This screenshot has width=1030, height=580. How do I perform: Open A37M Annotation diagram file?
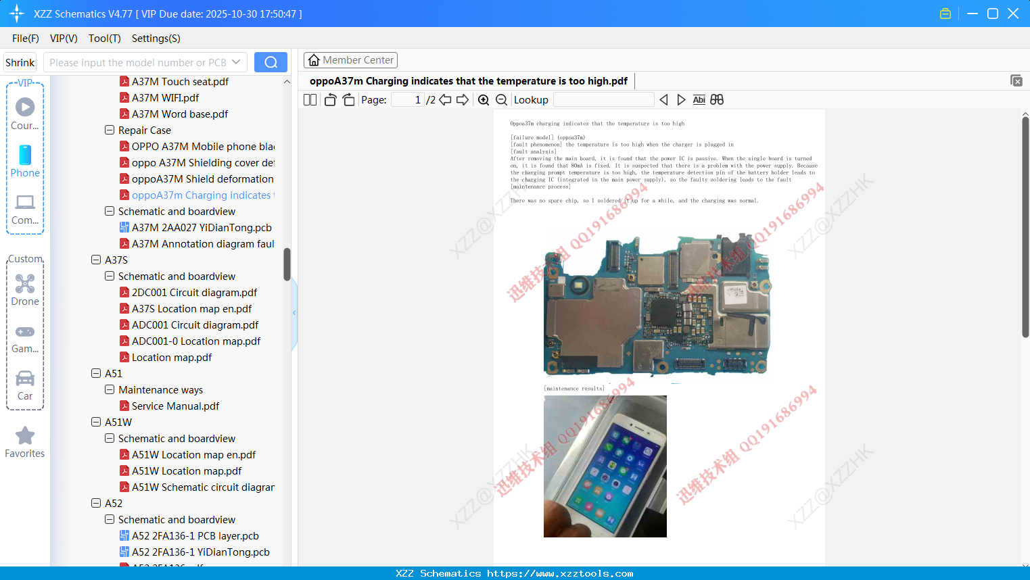point(197,244)
